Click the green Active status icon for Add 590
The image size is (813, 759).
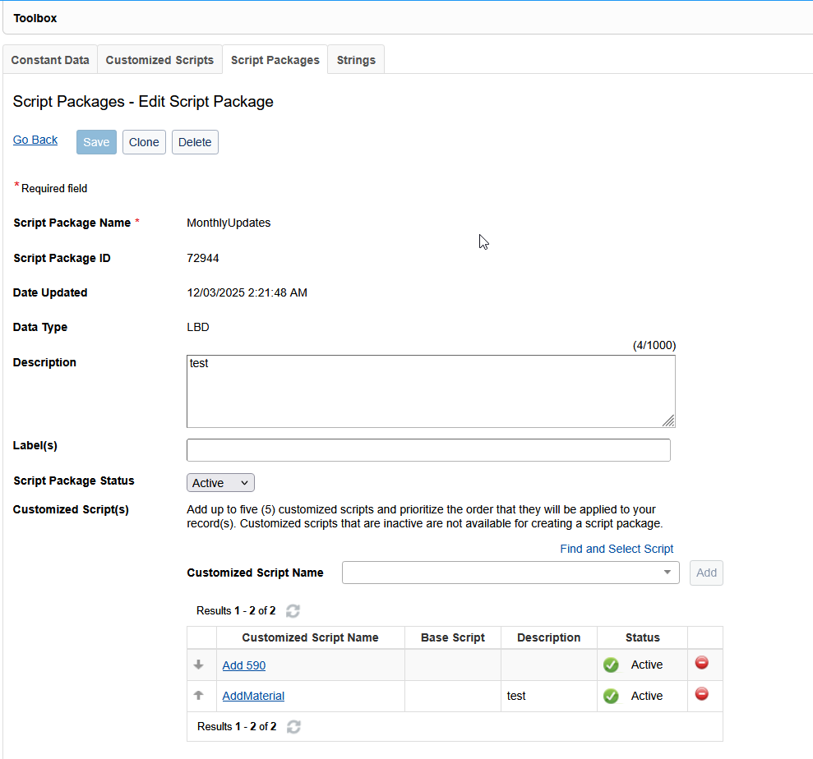611,665
